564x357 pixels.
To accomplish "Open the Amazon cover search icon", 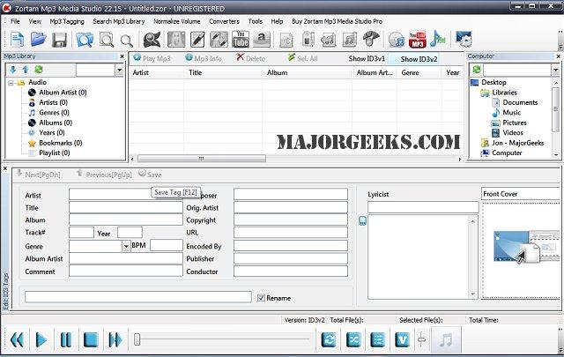I will (x=262, y=40).
